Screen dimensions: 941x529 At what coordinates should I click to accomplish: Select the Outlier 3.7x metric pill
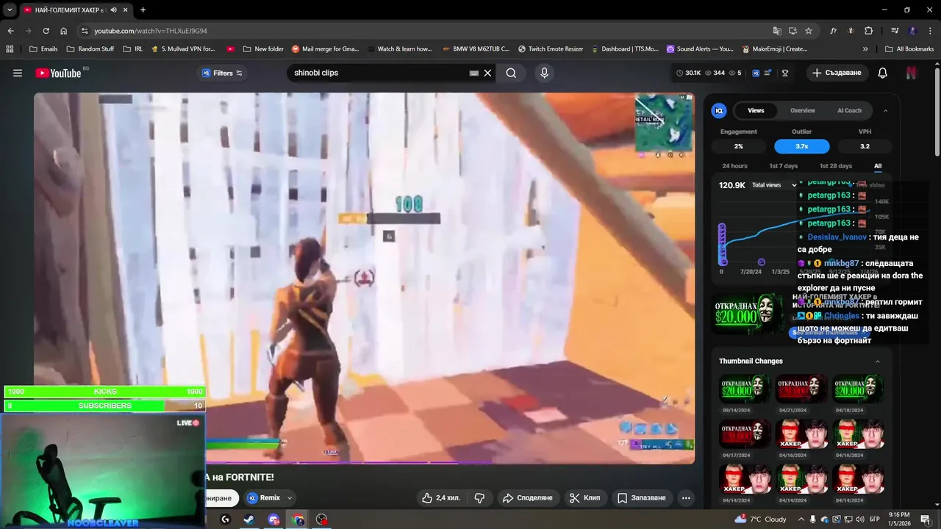801,146
